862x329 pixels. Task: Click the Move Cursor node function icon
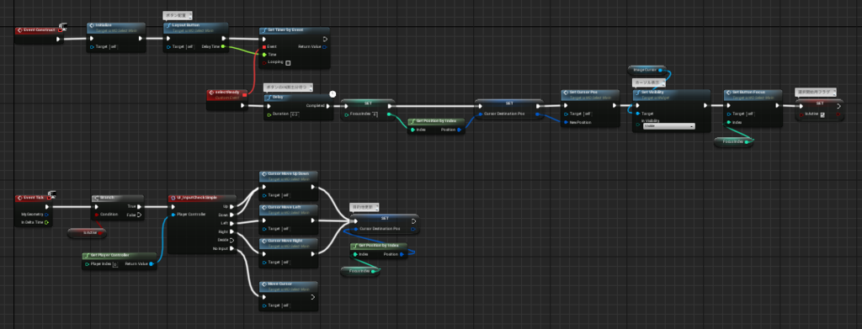(x=264, y=284)
